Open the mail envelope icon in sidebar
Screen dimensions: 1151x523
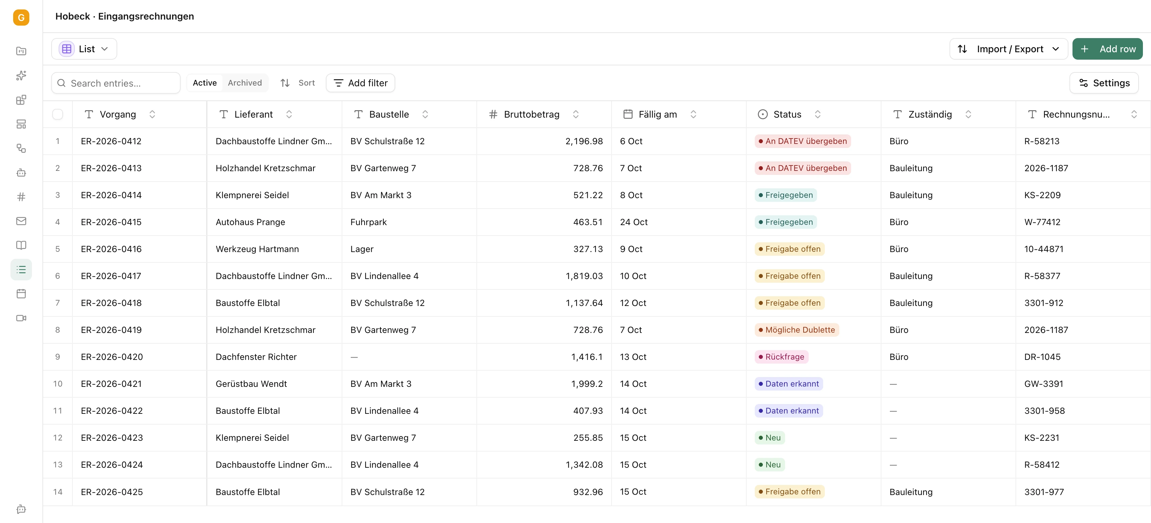pos(21,221)
